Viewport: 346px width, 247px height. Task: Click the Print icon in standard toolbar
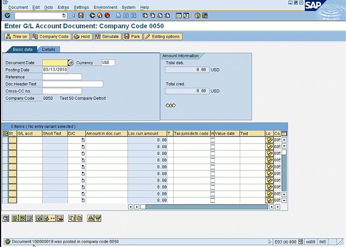click(118, 15)
